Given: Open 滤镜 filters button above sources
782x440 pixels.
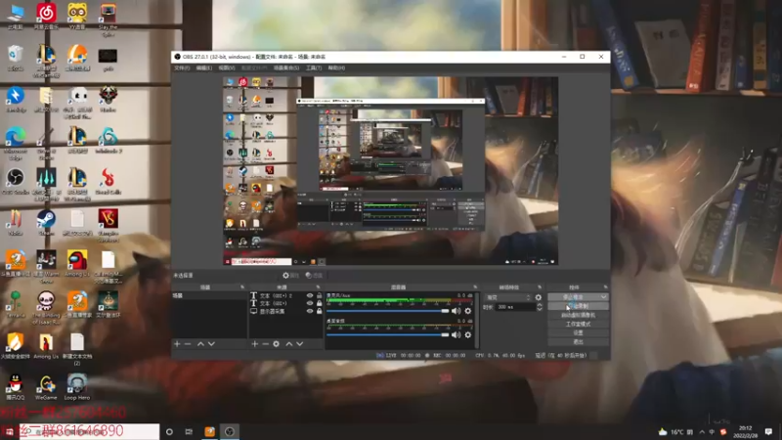Looking at the screenshot, I should tap(314, 276).
